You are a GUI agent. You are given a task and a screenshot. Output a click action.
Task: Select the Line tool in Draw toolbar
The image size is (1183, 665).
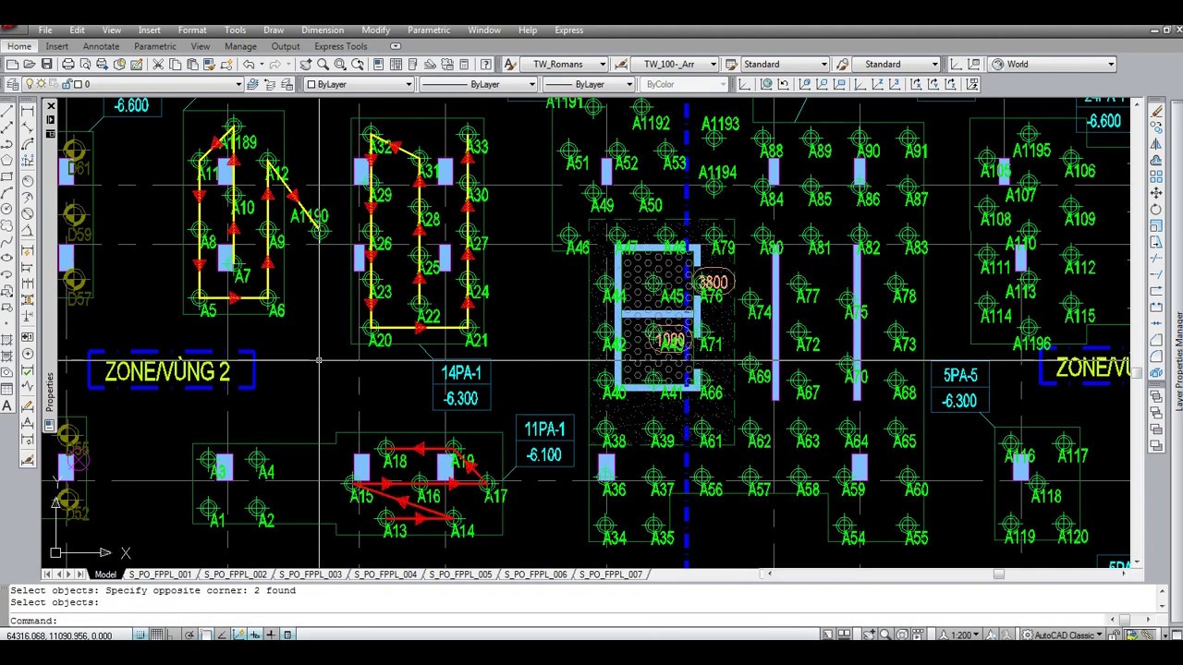click(x=7, y=111)
